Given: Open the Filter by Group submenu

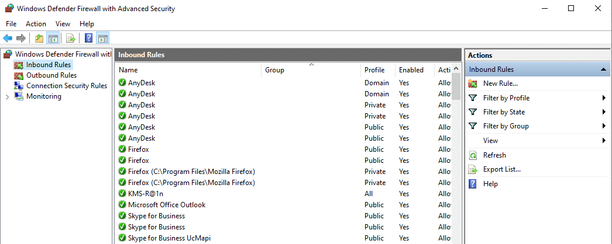Looking at the screenshot, I should 506,126.
